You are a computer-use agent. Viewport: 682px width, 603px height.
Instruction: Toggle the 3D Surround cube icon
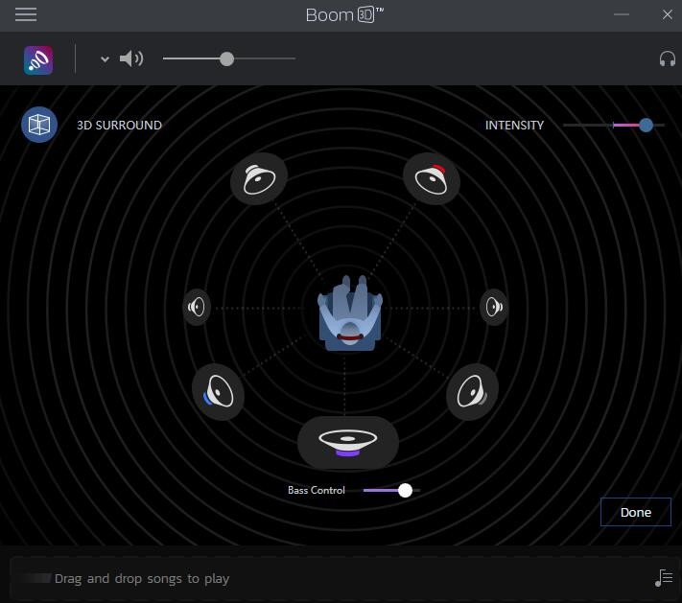(x=39, y=125)
